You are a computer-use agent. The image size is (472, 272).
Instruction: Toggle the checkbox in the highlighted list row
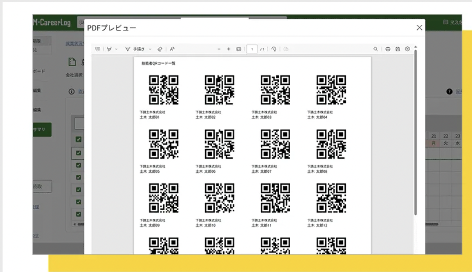point(79,153)
